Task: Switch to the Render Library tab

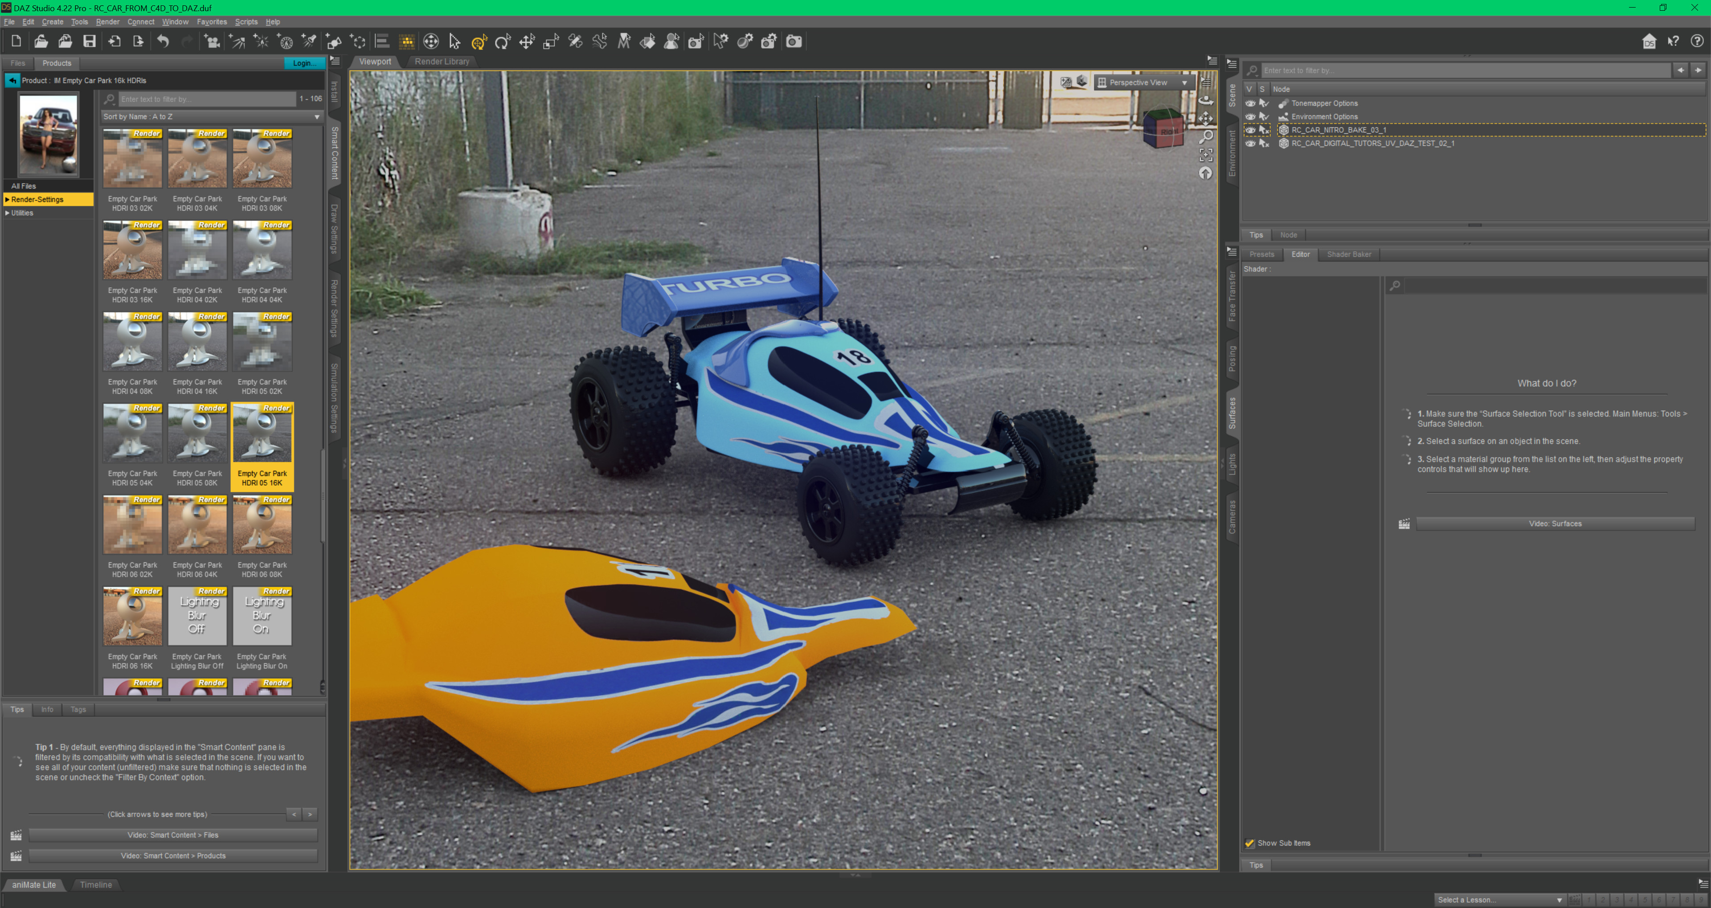Action: coord(442,61)
